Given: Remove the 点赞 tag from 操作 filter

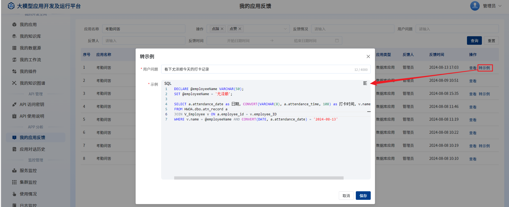Looking at the screenshot, I should (240, 29).
